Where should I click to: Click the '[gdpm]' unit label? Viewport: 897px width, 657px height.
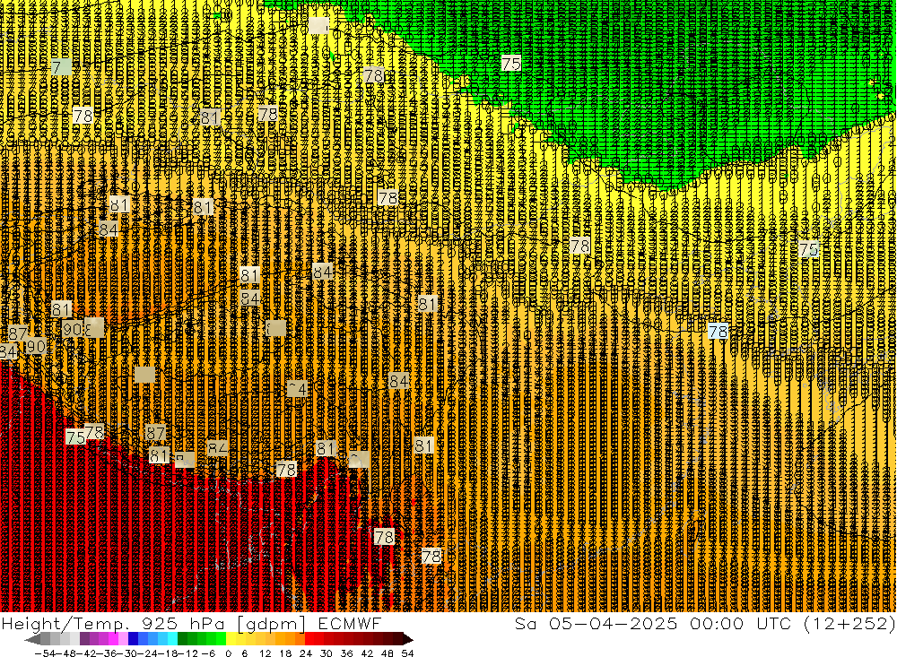tap(271, 625)
